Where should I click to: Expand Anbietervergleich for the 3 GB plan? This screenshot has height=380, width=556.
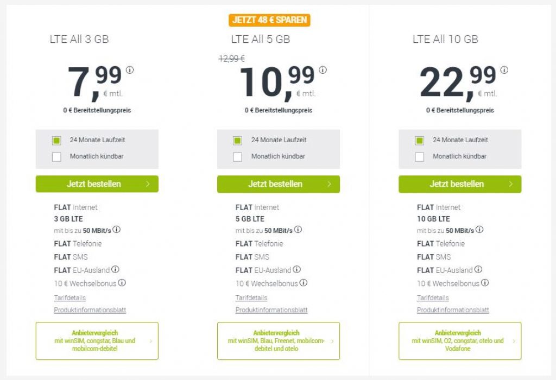point(97,341)
